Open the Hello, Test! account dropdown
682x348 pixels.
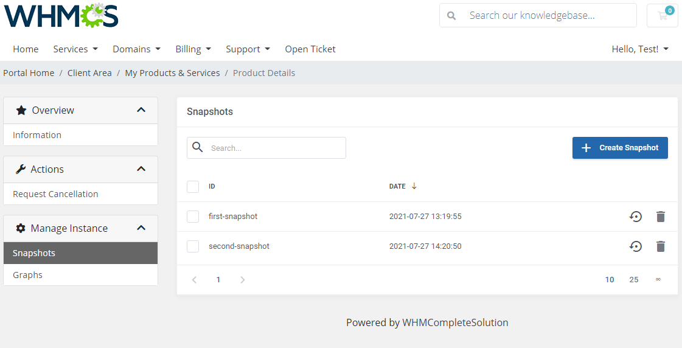pyautogui.click(x=640, y=49)
